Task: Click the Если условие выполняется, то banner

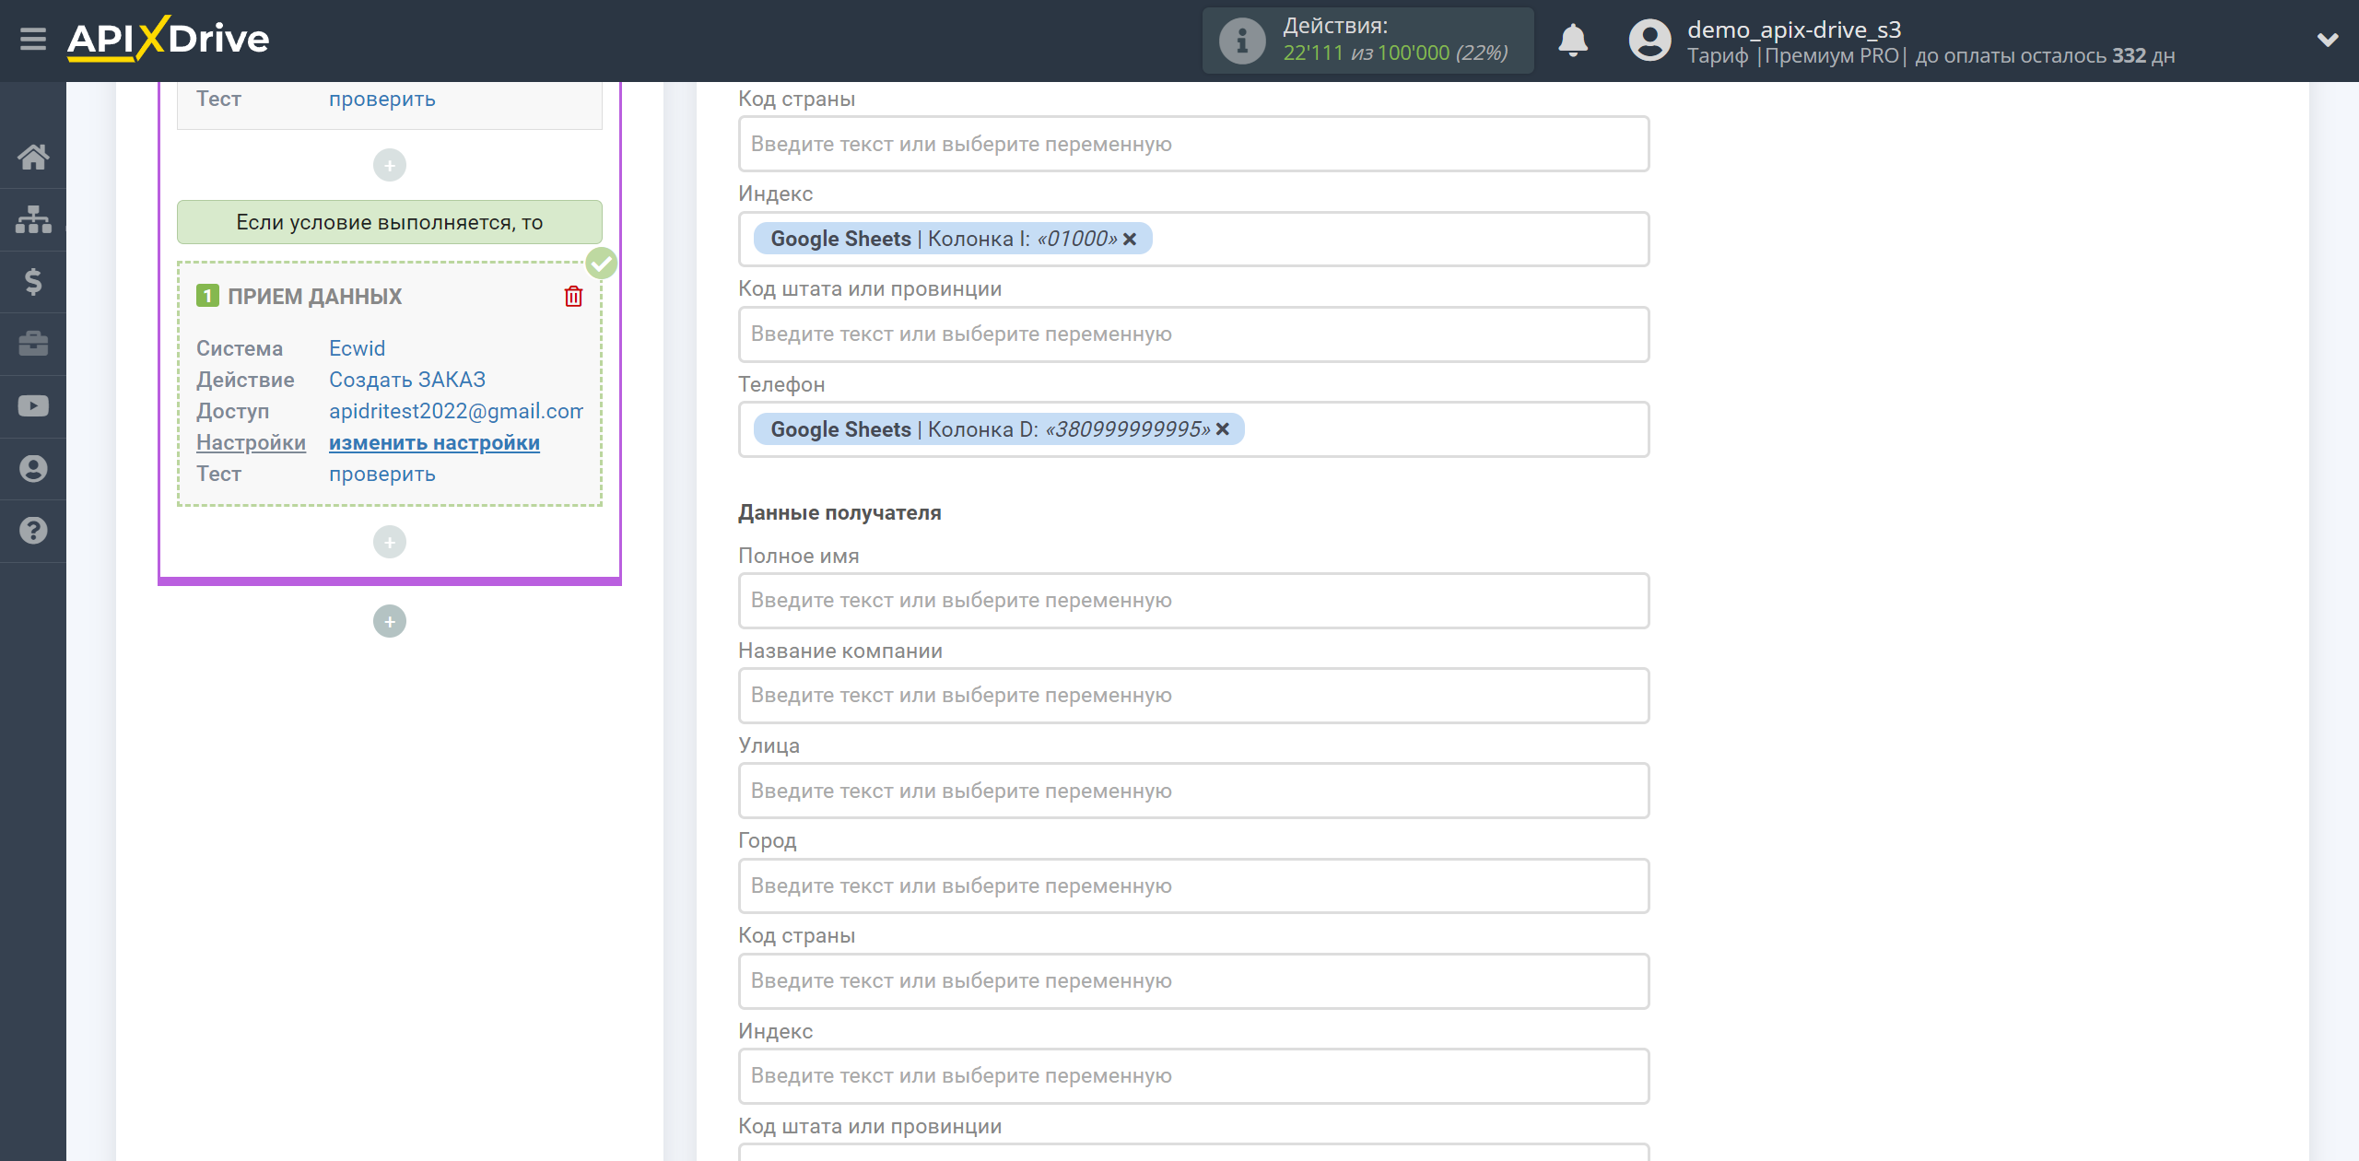Action: pyautogui.click(x=390, y=222)
